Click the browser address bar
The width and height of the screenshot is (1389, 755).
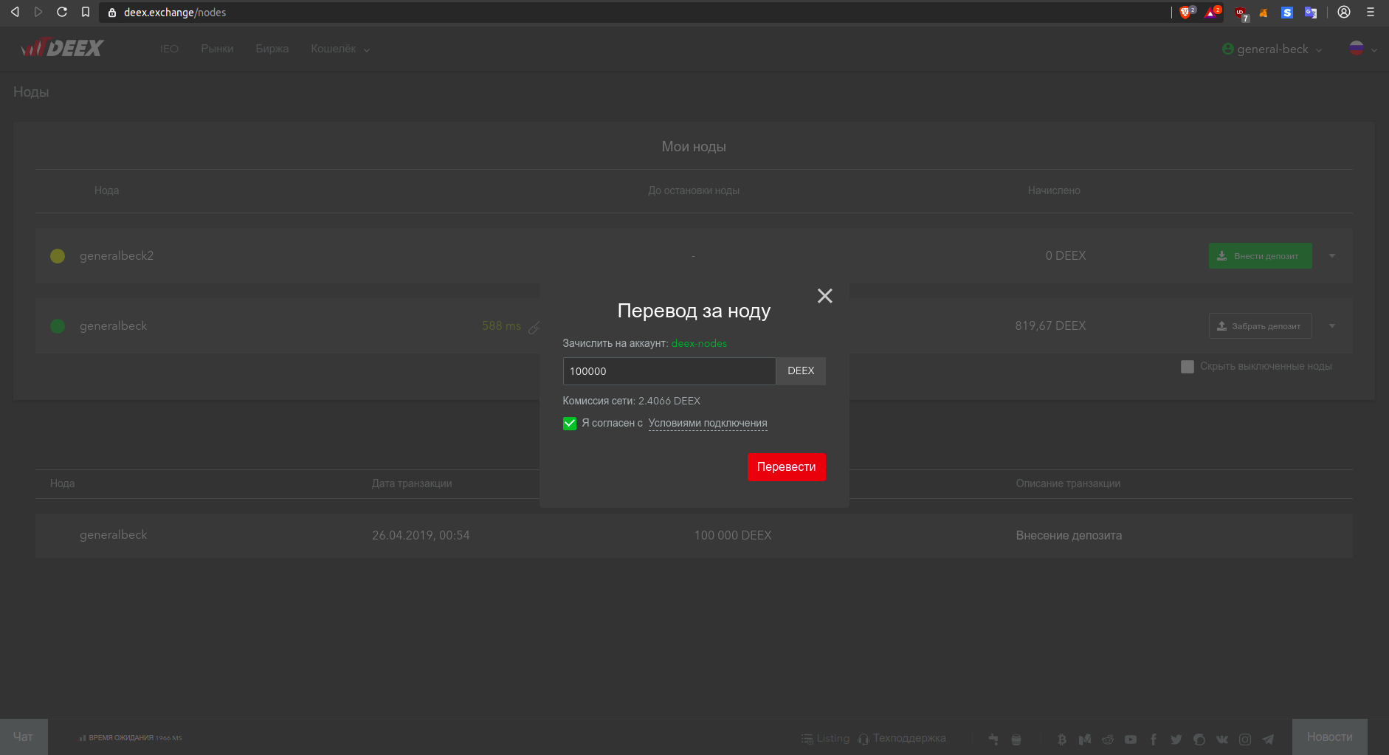click(x=635, y=12)
